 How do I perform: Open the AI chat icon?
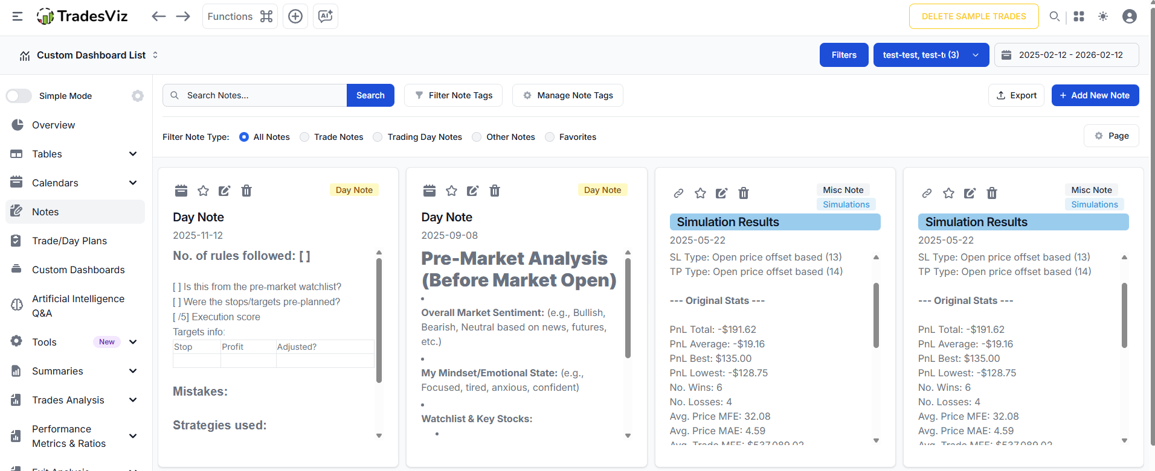click(326, 16)
